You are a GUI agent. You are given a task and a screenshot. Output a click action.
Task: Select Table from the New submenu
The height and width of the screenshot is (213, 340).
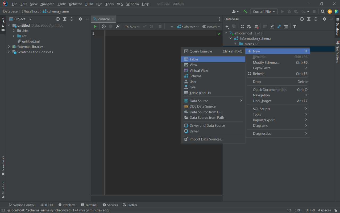click(x=194, y=59)
